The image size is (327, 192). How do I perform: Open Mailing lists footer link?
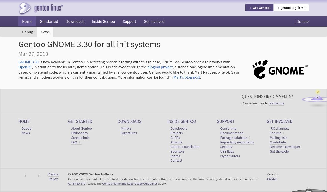(278, 138)
